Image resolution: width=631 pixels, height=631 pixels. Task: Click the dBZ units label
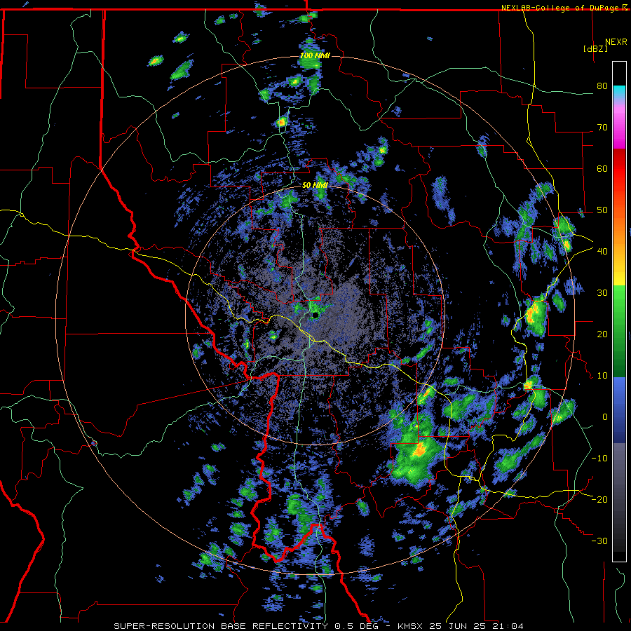click(595, 48)
